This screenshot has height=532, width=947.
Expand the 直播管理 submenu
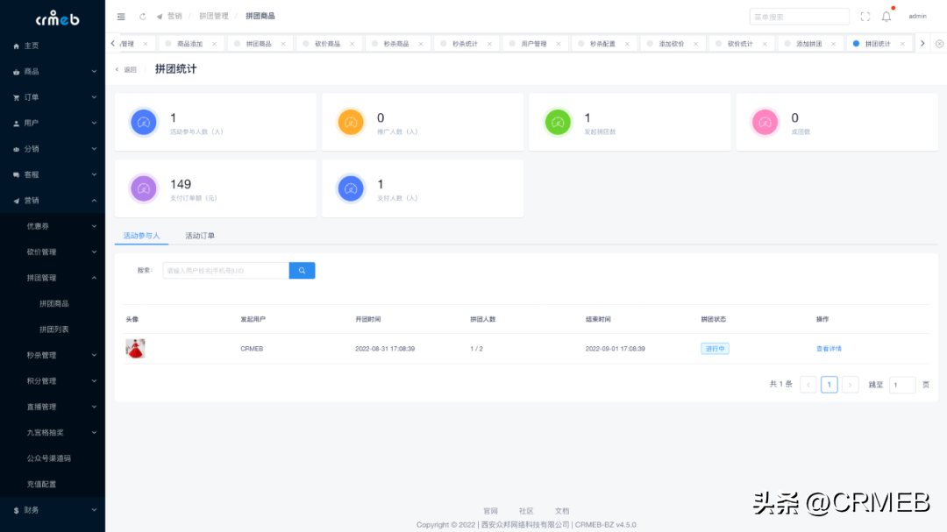point(53,407)
